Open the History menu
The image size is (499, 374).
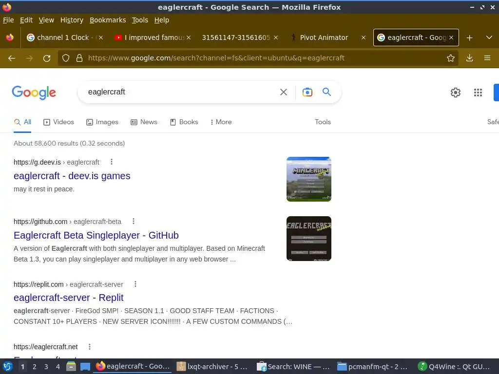72,20
